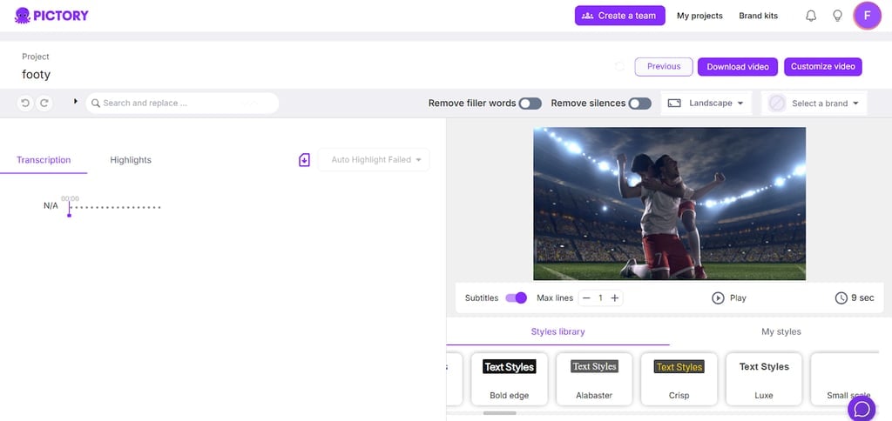Click the undo arrow icon
Screen dimensions: 892x421
coord(25,104)
